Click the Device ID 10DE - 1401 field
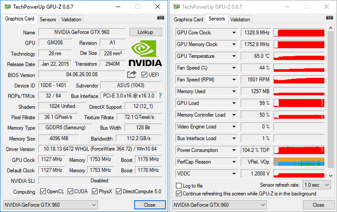This screenshot has height=212, width=337. 53,85
